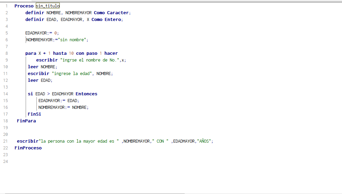Click the Entero type keyword
Image resolution: width=342 pixels, height=194 pixels.
[113, 20]
